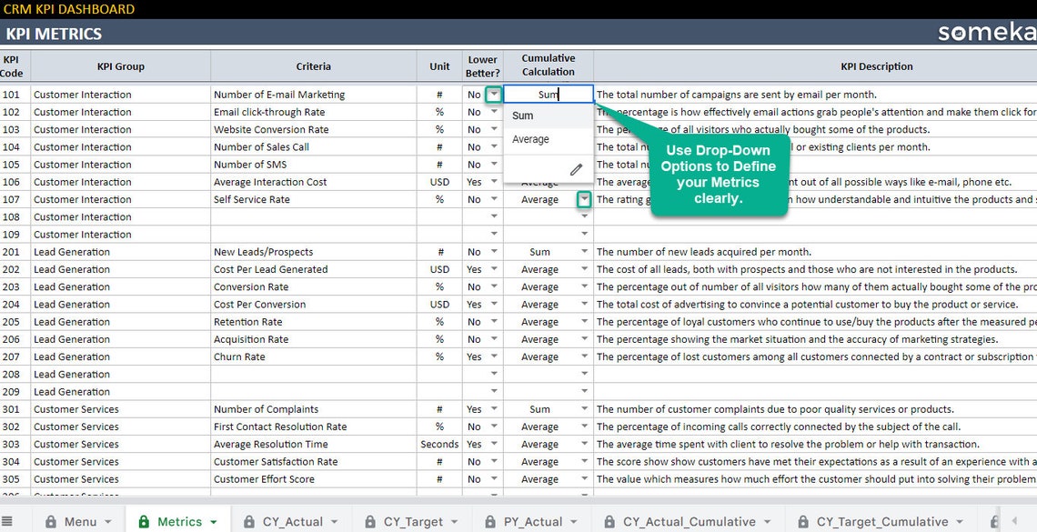Open the Cumulative Calculation dropdown for Self Service Rate
Viewport: 1037px width, 532px height.
click(x=585, y=199)
